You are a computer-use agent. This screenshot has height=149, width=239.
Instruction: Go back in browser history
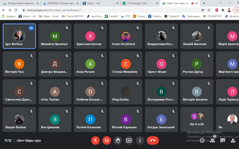coord(4,10)
